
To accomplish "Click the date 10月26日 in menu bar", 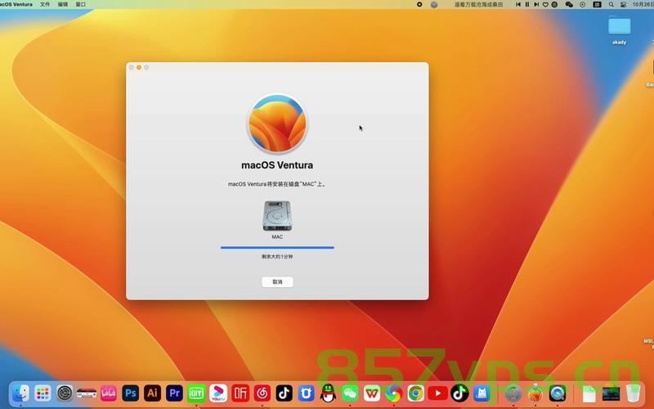I will click(x=643, y=4).
